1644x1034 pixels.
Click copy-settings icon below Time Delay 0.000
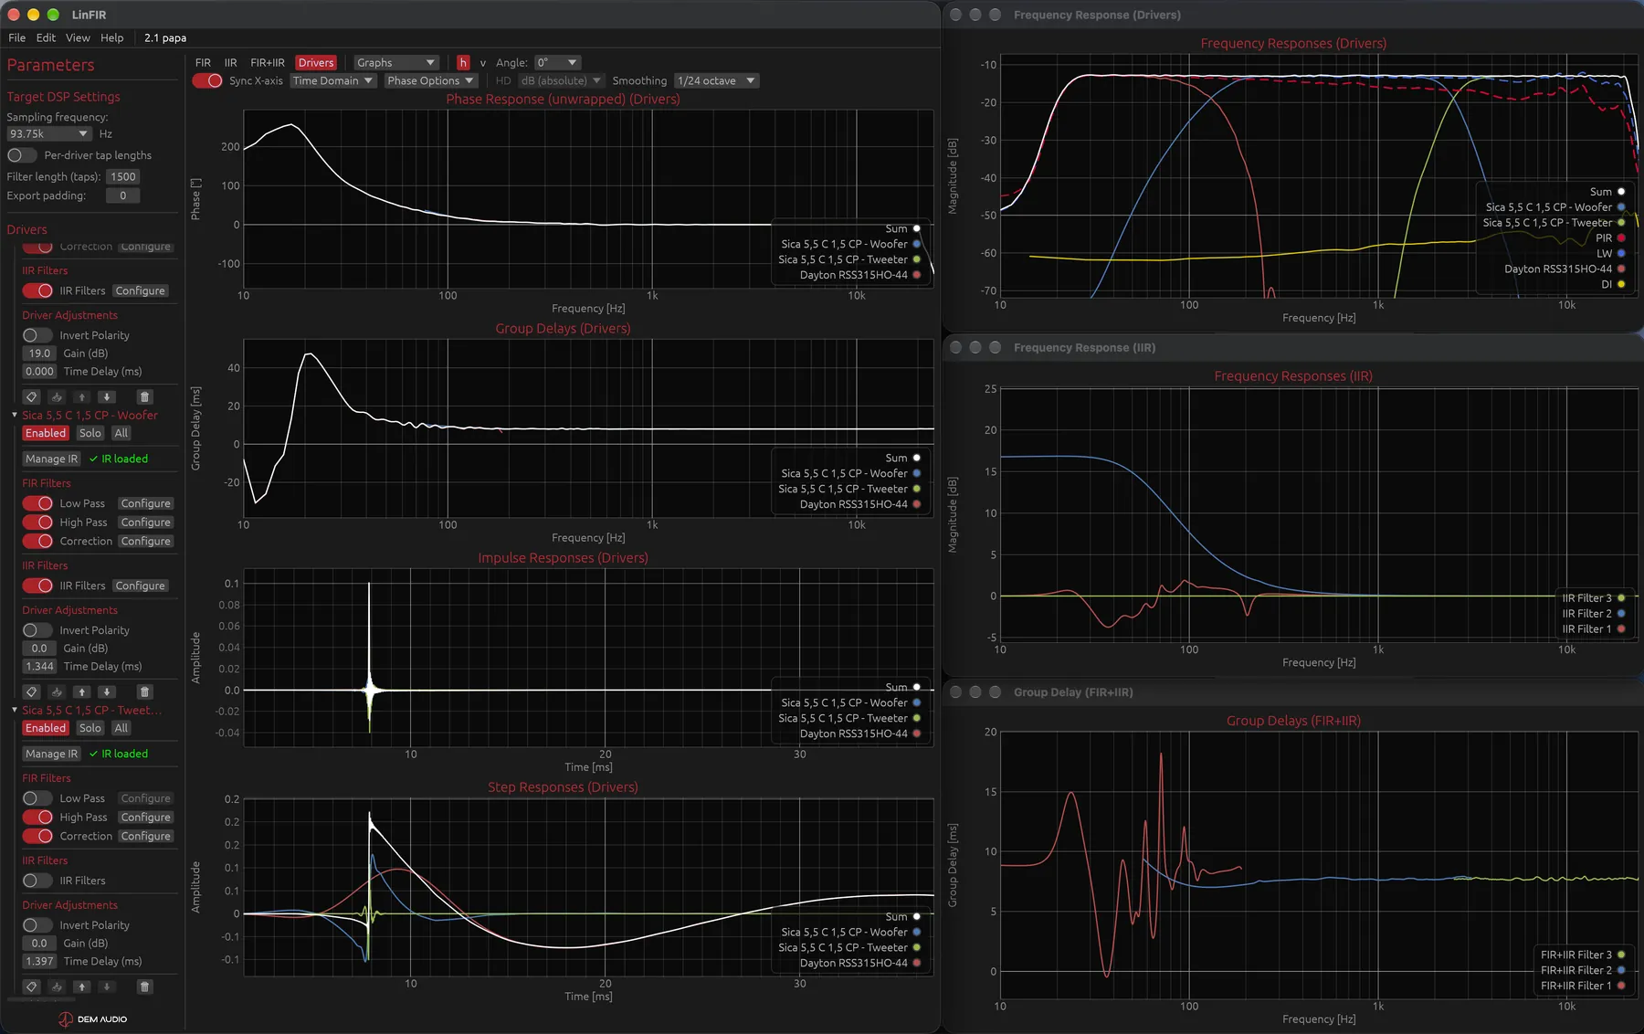[x=57, y=396]
